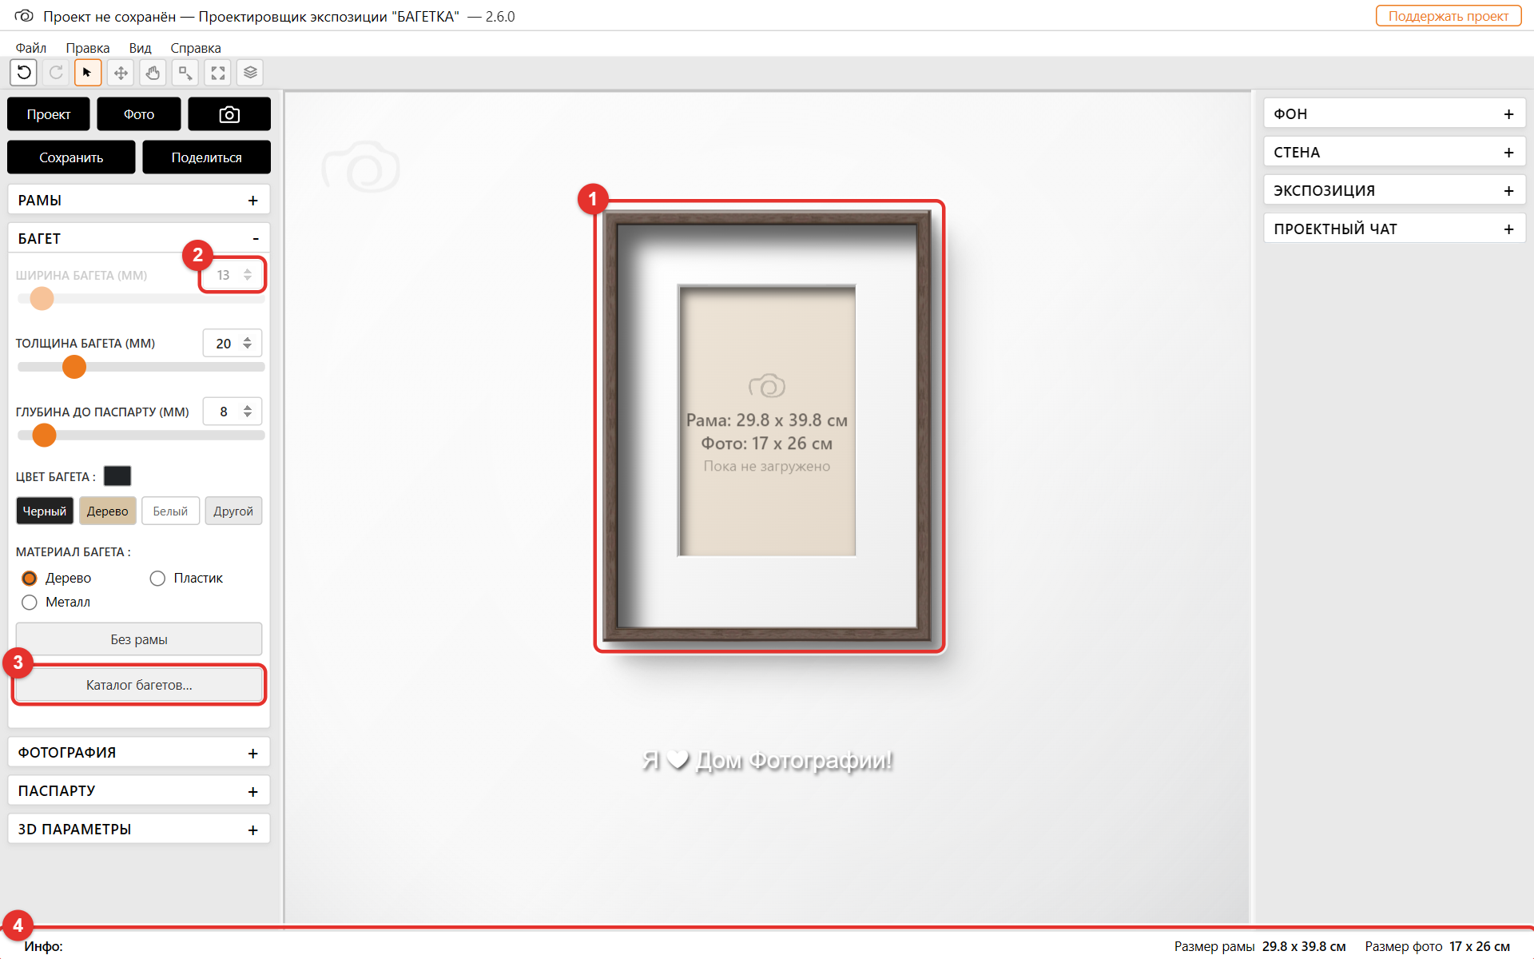Screen dimensions: 1534x959
Task: Open the Каталог багетов dialog
Action: click(139, 685)
